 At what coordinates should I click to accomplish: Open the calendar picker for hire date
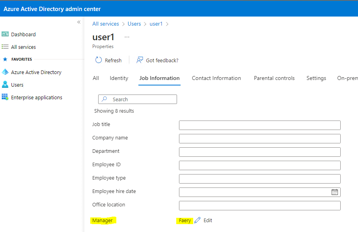point(335,192)
